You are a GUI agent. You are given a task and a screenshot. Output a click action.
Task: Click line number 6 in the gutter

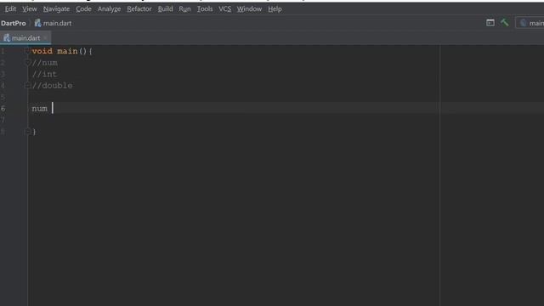[3, 109]
